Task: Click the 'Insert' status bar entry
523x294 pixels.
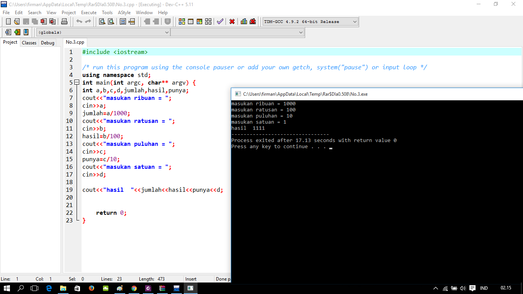Action: [191, 279]
